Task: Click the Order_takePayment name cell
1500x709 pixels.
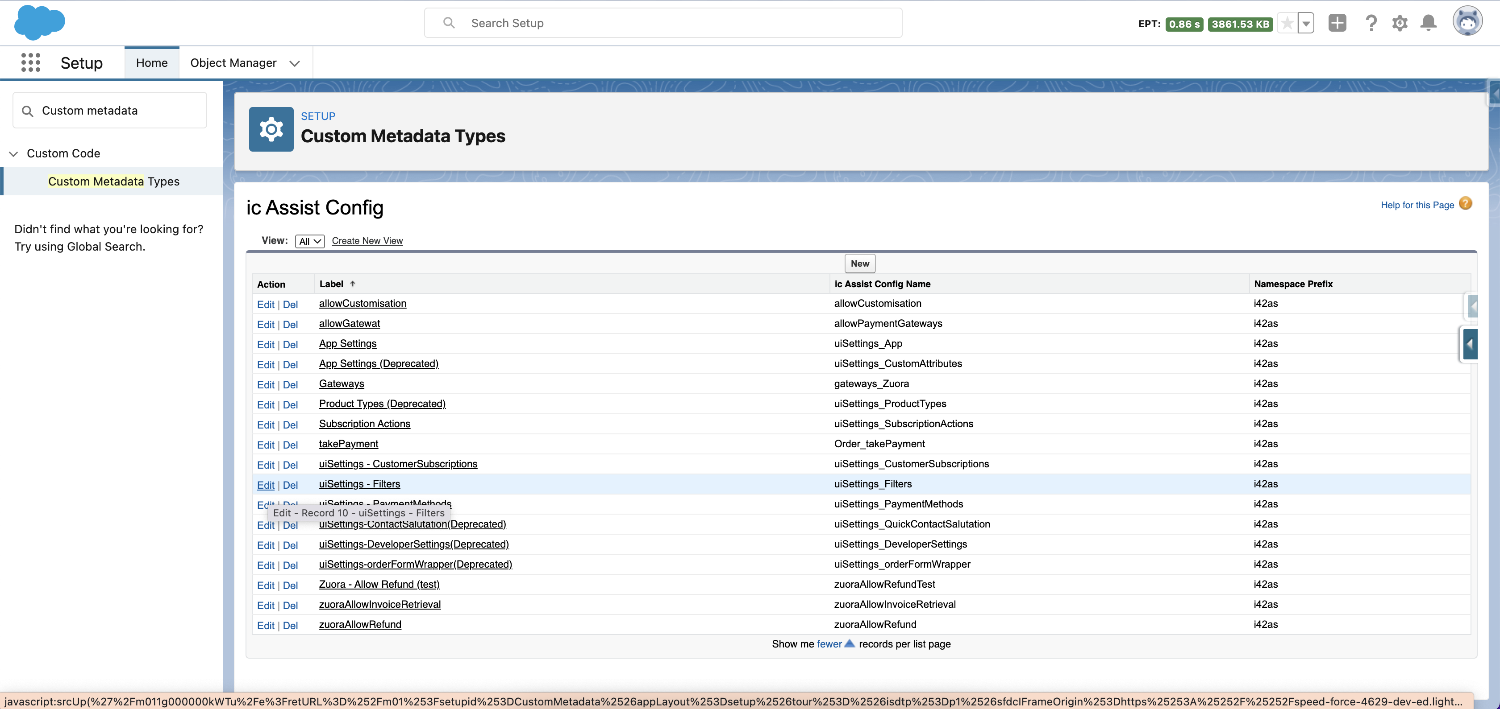Action: [x=879, y=444]
